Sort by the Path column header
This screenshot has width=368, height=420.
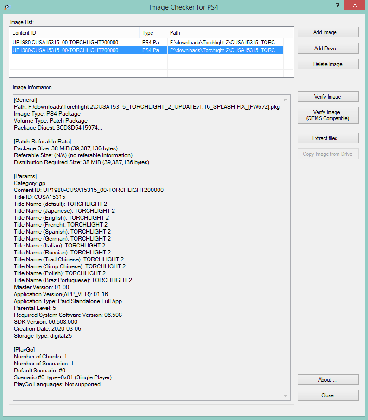(225, 33)
